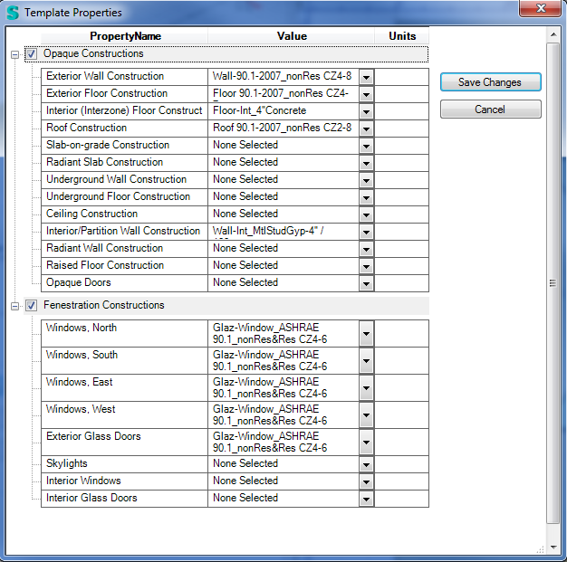Open the Exterior Glass Doors dropdown
Viewport: 567px width, 562px height.
366,442
